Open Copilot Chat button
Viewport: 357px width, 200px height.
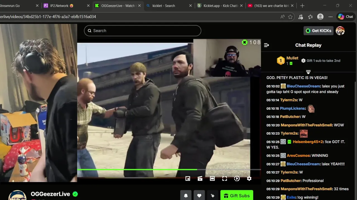tap(346, 17)
